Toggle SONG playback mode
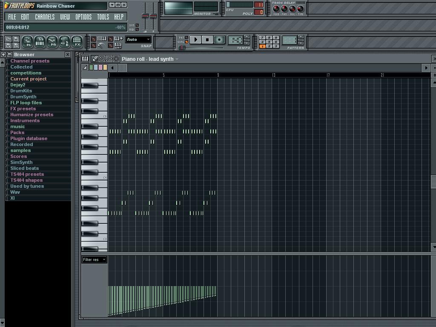Image resolution: width=436 pixels, height=327 pixels. tap(186, 42)
